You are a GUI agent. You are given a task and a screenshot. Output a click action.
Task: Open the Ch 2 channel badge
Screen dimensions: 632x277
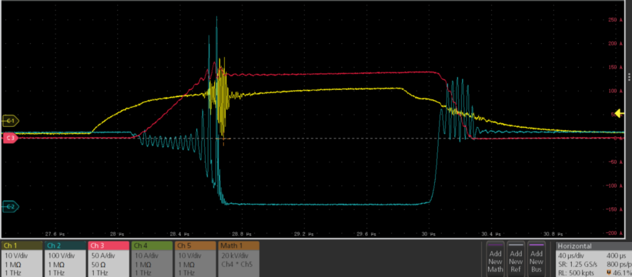[65, 258]
